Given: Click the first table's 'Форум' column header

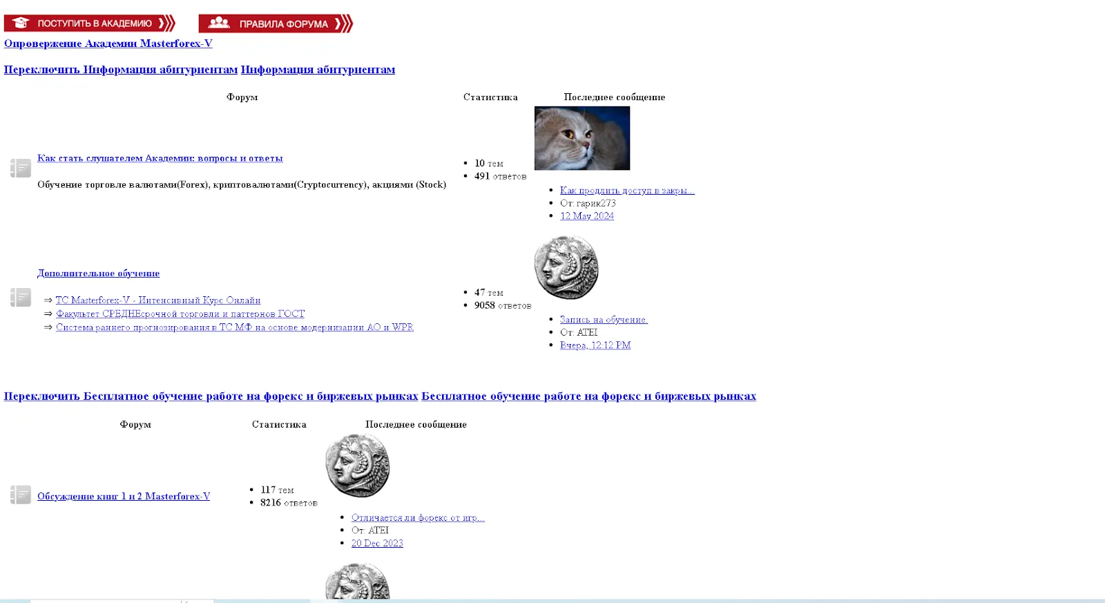Looking at the screenshot, I should [242, 97].
